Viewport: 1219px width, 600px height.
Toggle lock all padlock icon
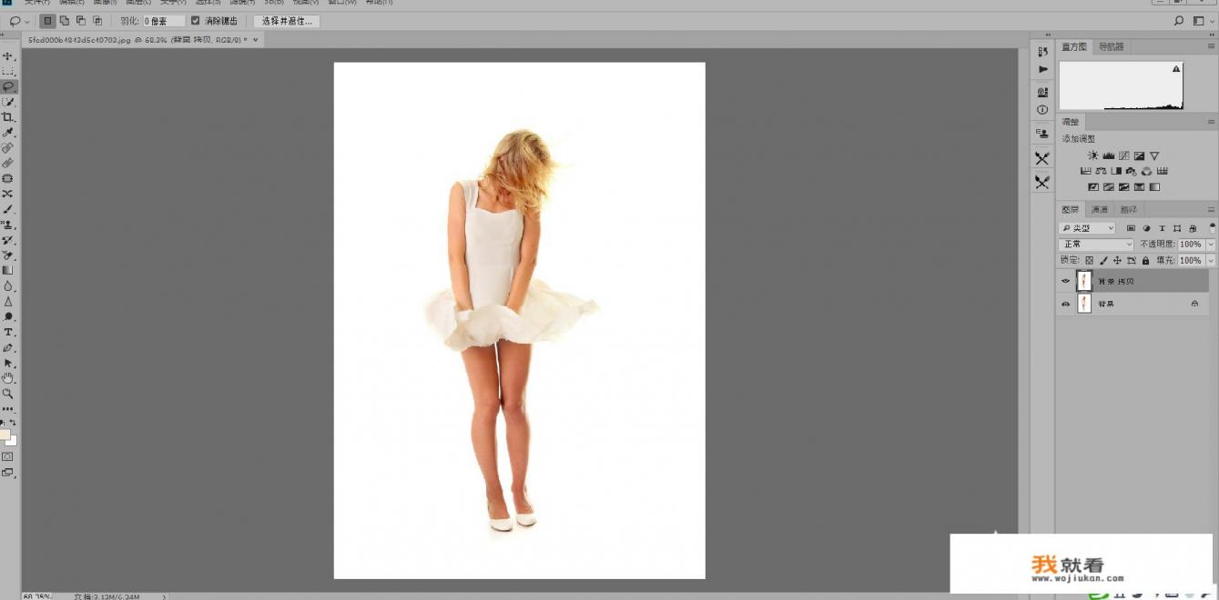pyautogui.click(x=1145, y=260)
